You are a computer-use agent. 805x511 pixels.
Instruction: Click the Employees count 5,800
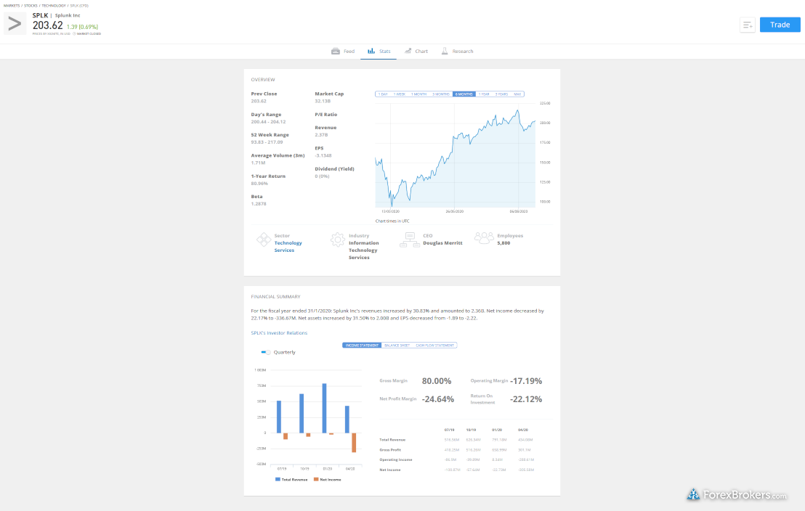[x=503, y=243]
